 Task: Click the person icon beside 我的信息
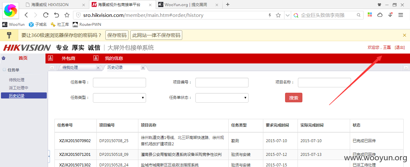click(x=96, y=58)
